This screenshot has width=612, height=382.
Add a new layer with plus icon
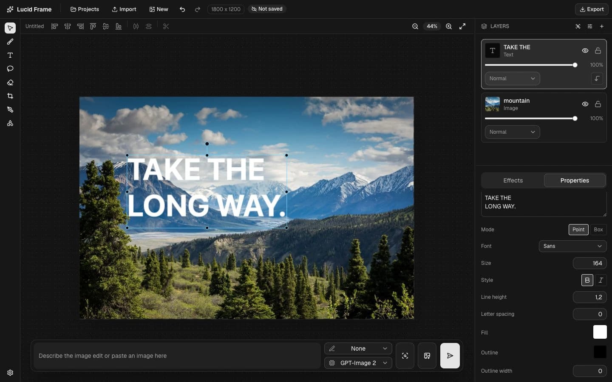pos(602,26)
